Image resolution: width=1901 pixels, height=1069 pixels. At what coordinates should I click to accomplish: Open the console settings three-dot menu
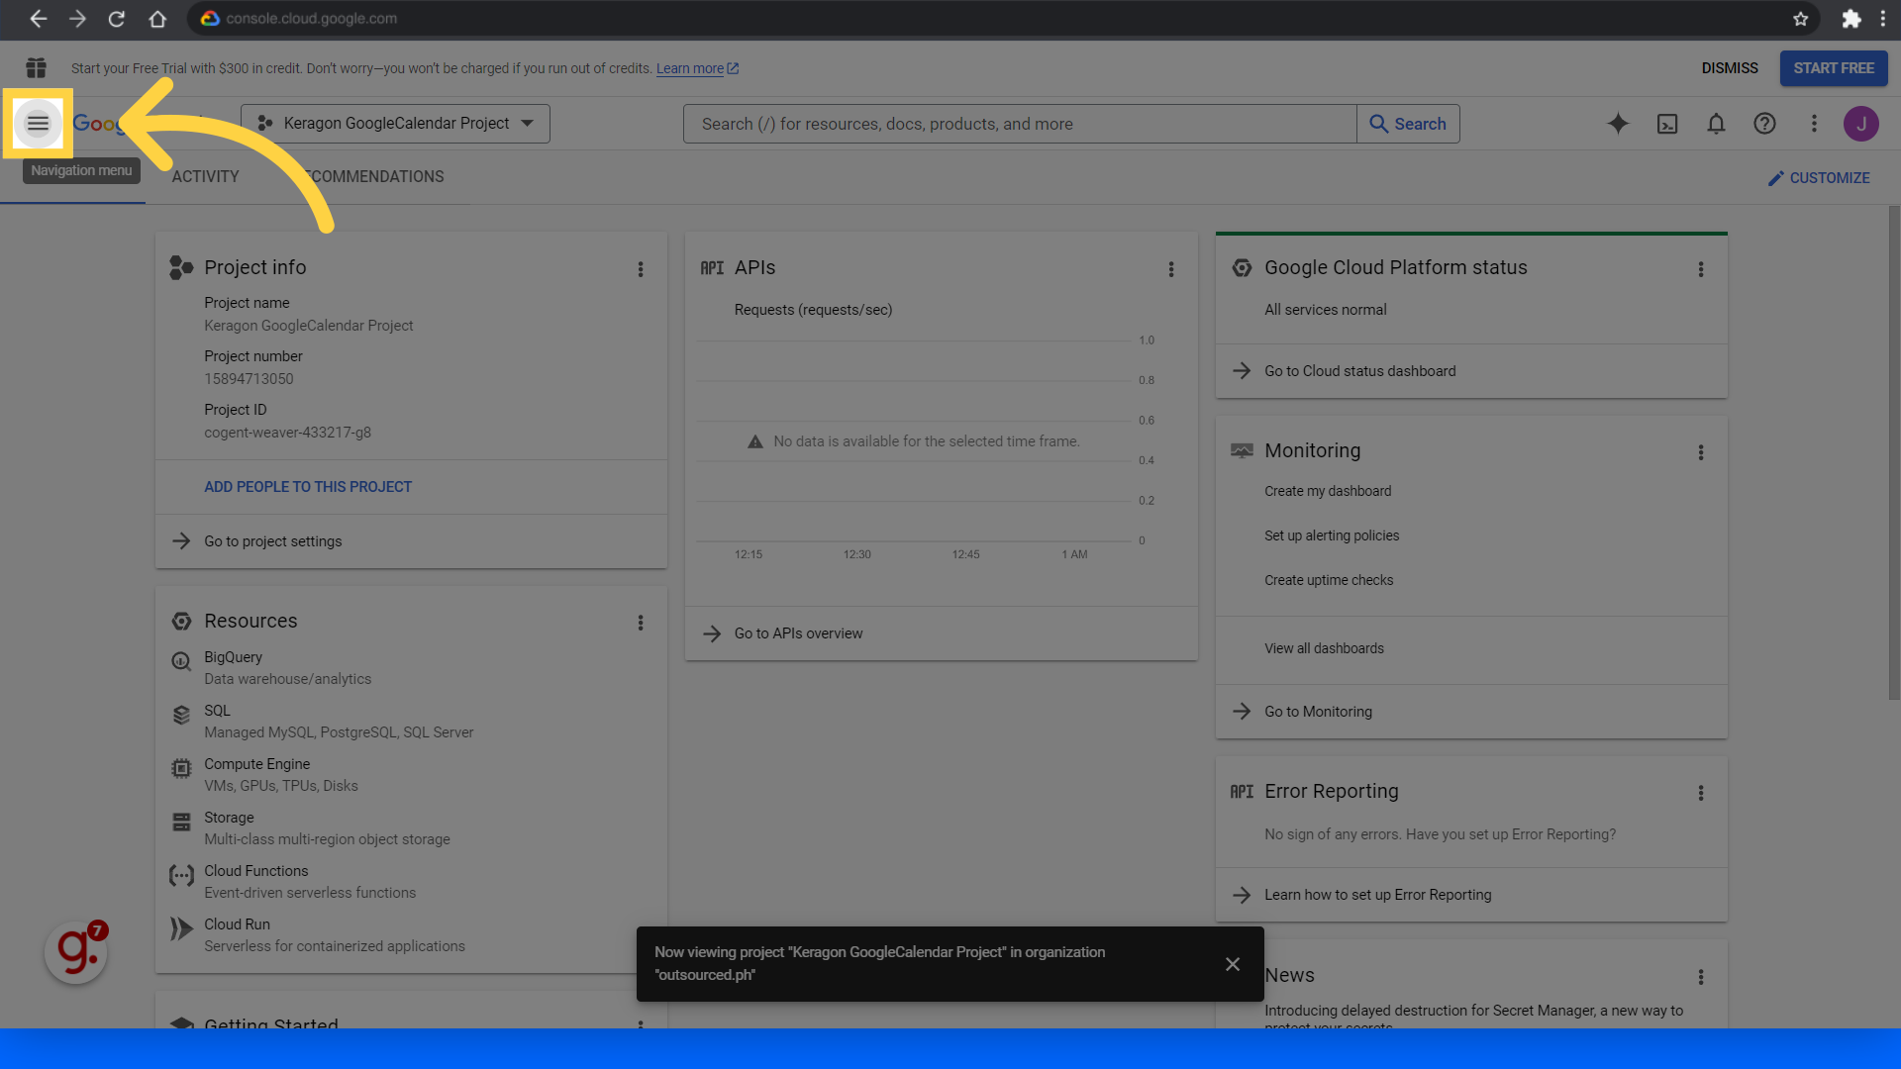click(x=1814, y=124)
